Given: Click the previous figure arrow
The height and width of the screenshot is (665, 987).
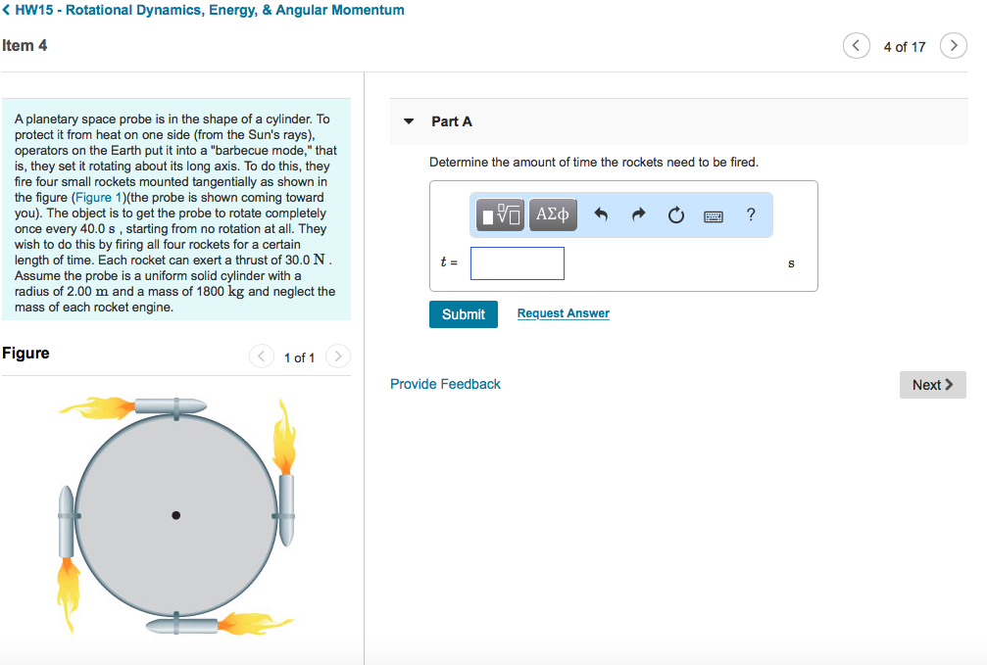Looking at the screenshot, I should coord(261,356).
